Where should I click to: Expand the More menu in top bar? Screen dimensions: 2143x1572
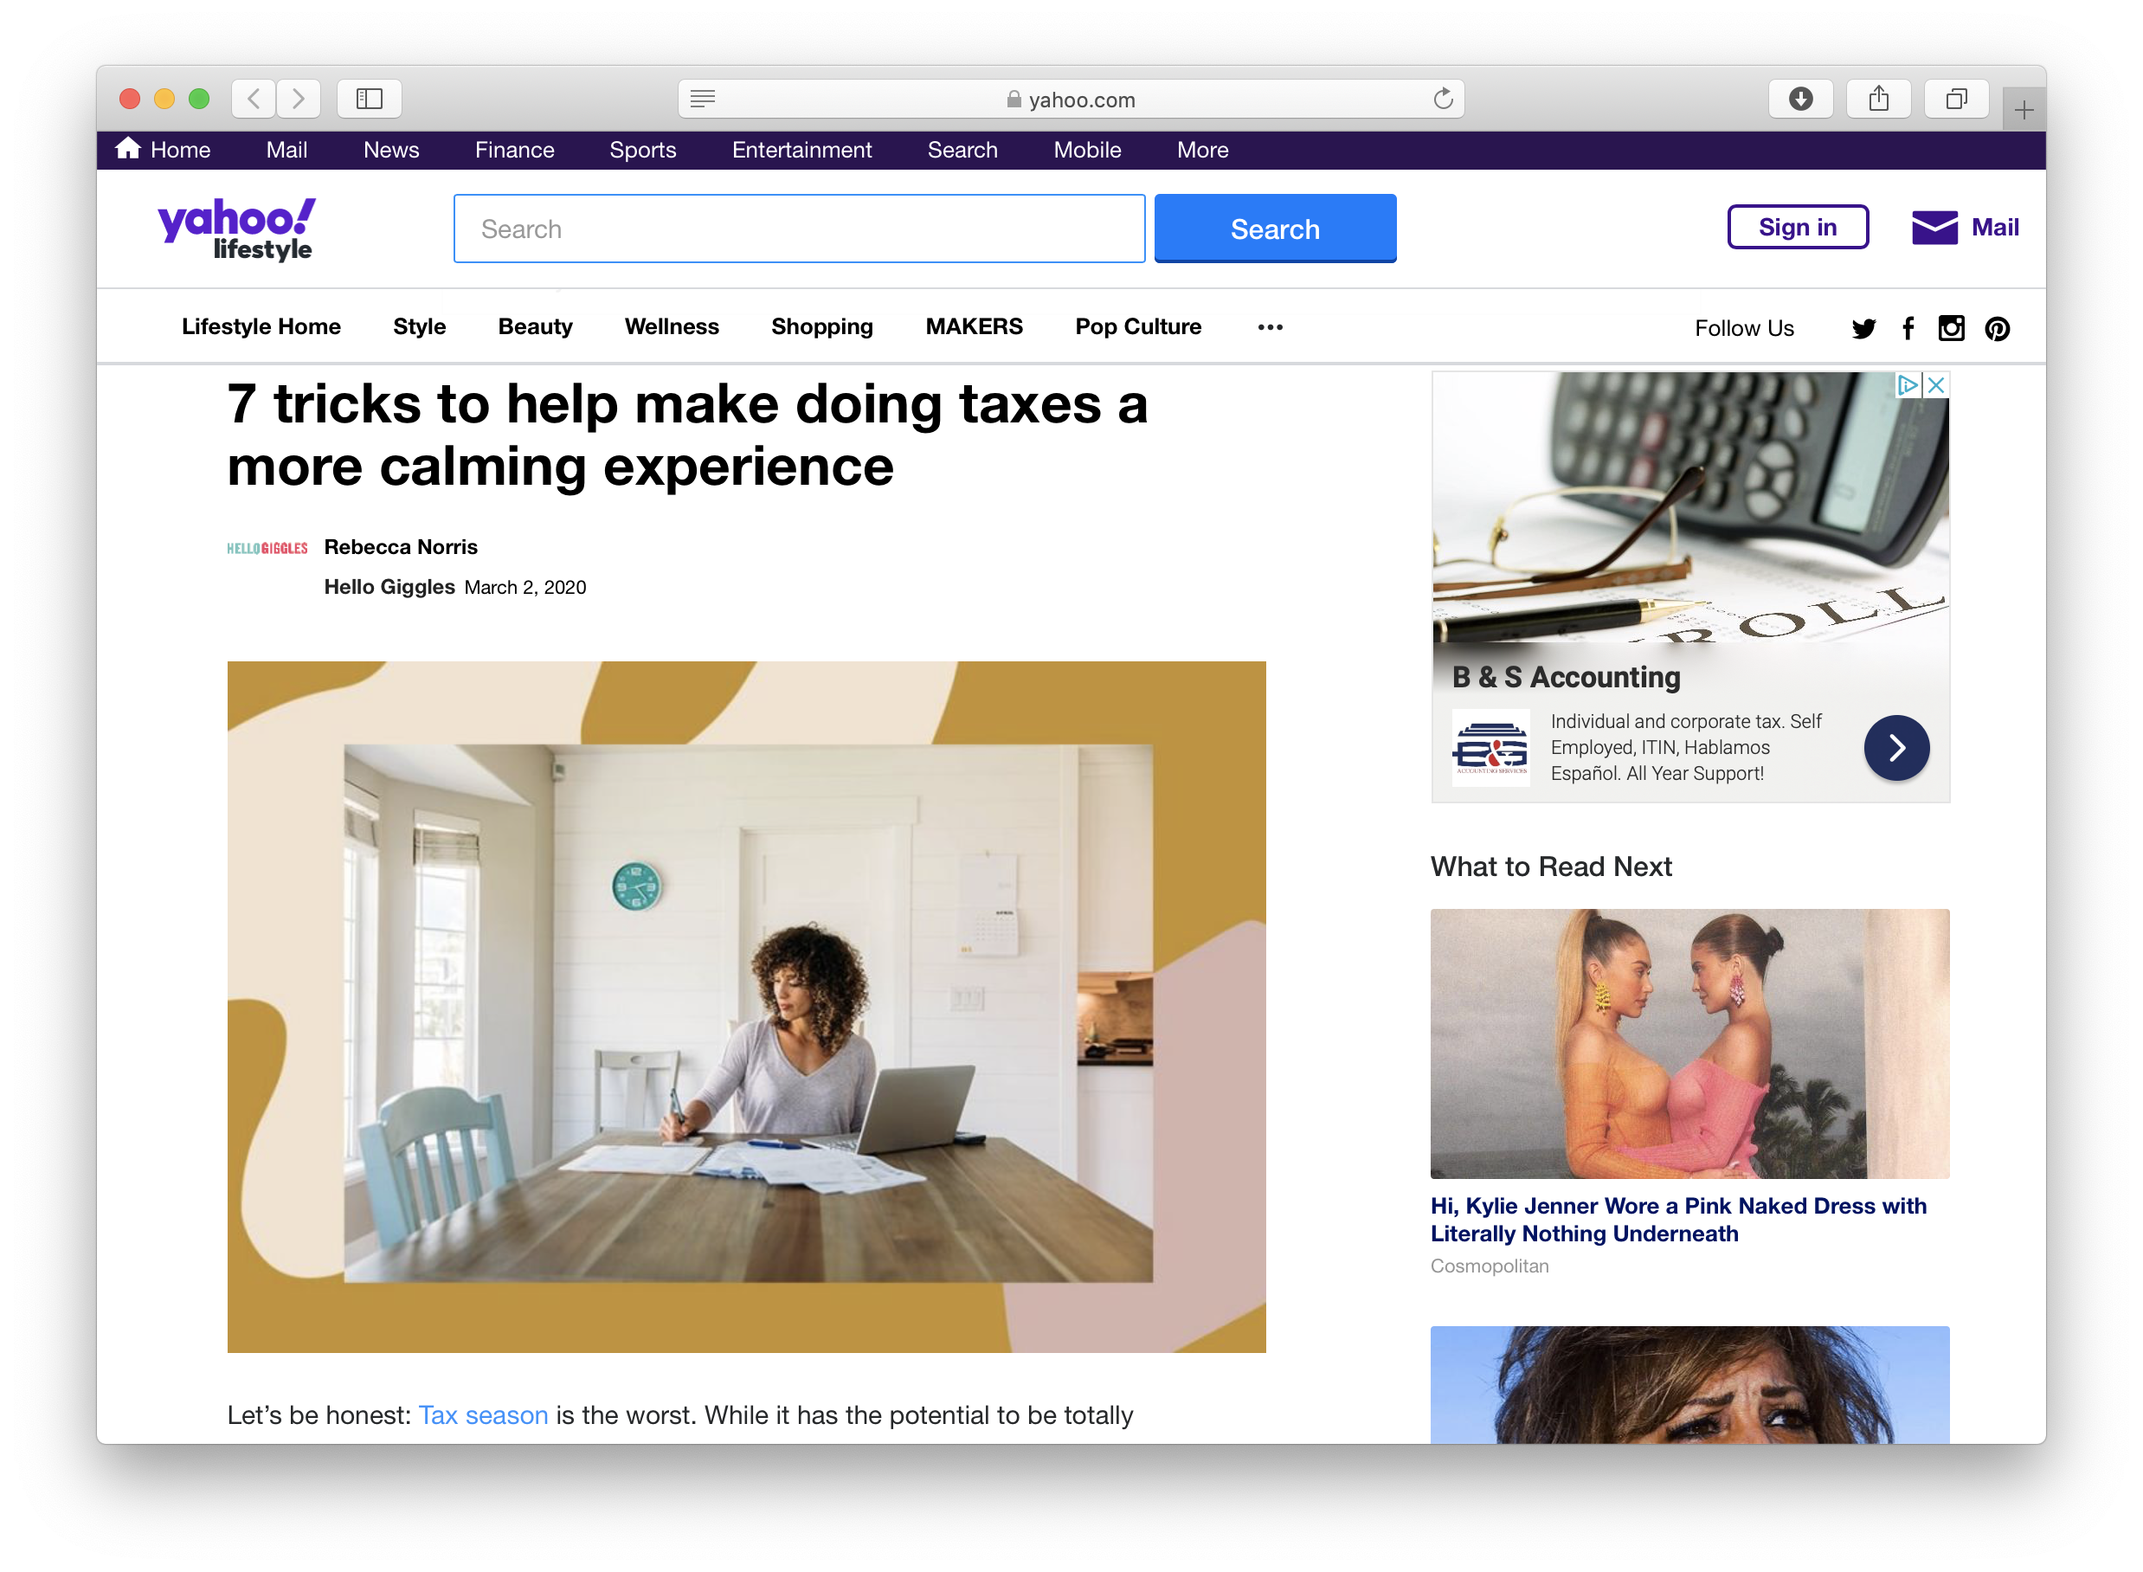(x=1202, y=151)
